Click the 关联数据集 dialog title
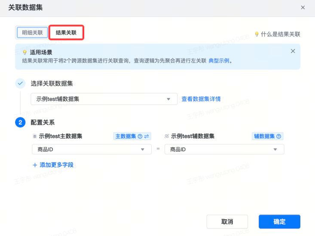 click(25, 7)
